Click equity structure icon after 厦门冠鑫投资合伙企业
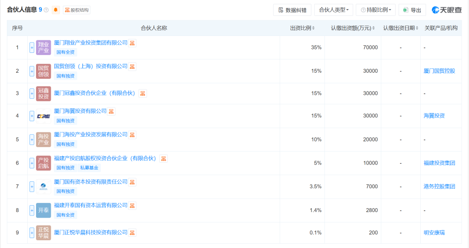This screenshot has height=248, width=469. 143,93
